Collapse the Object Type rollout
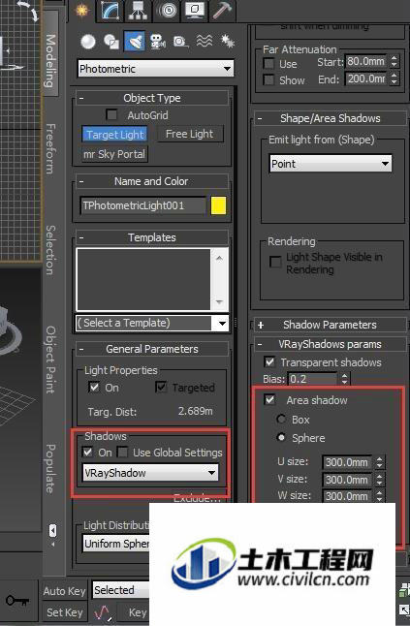410x626 pixels. point(152,98)
